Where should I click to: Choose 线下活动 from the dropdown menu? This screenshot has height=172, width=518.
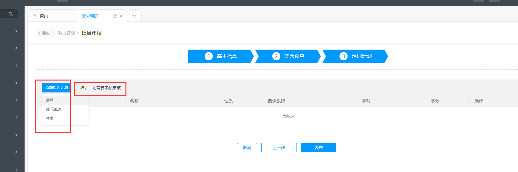[x=65, y=110]
